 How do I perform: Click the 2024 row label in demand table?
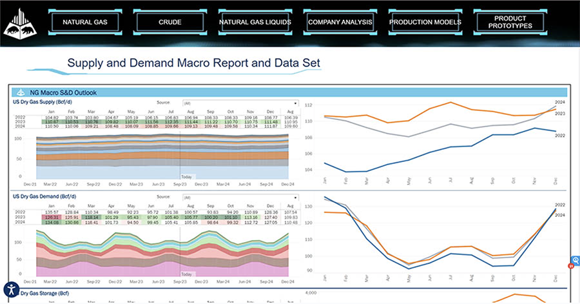tap(20, 222)
